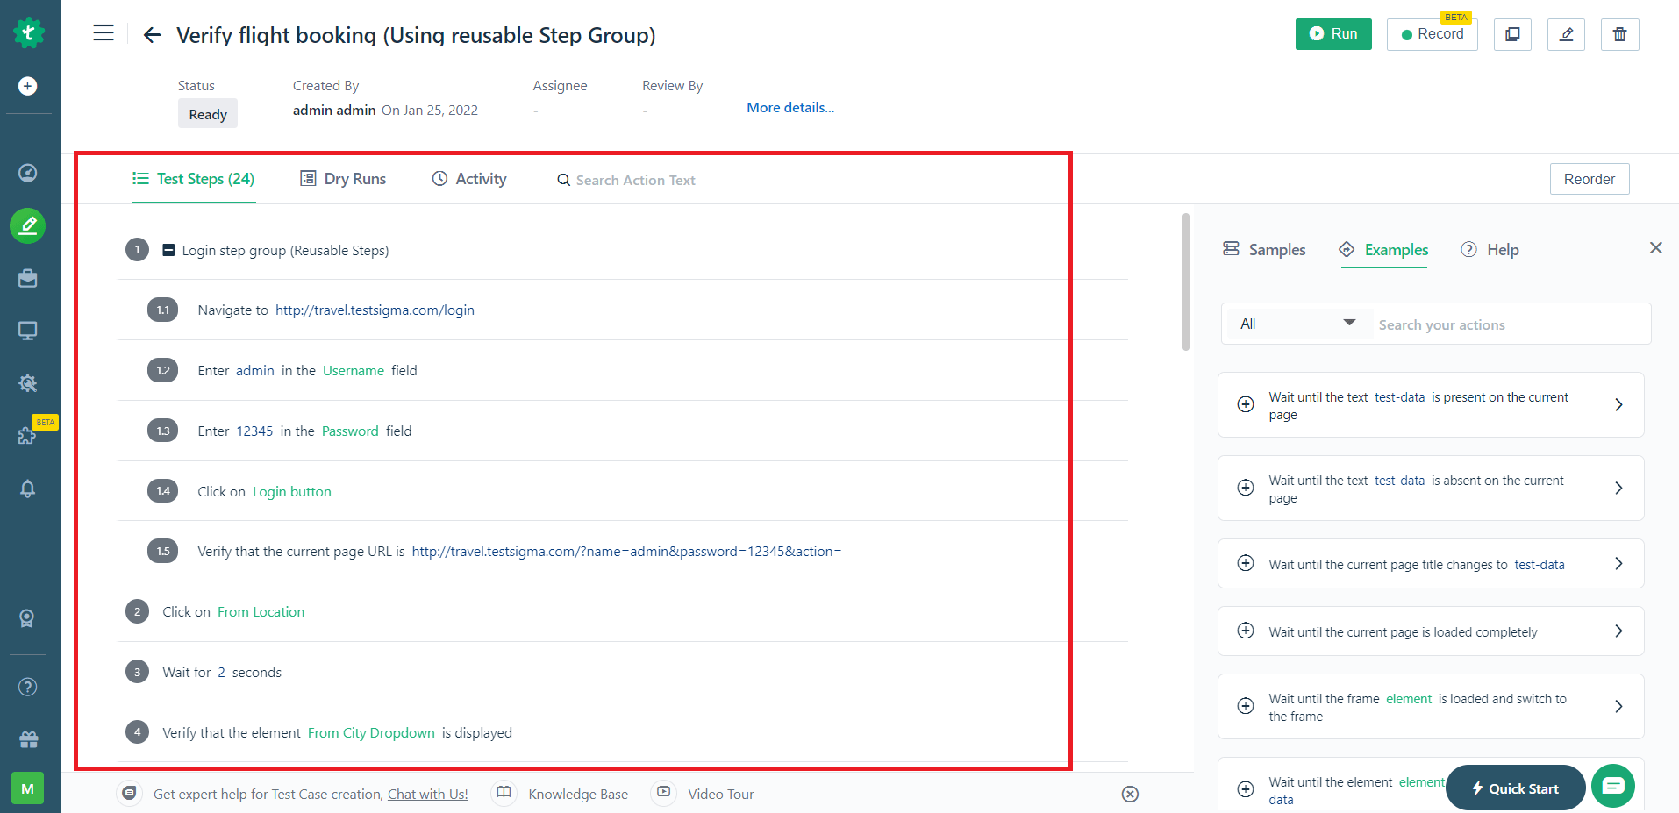The width and height of the screenshot is (1679, 813).
Task: Duplicate the test case using the copy icon
Action: pyautogui.click(x=1511, y=34)
